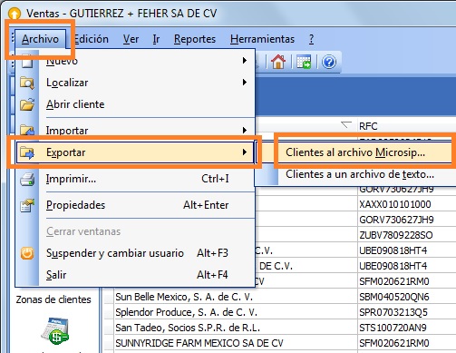Screen dimensions: 456x353
Task: Open the Archivo menu
Action: point(40,39)
